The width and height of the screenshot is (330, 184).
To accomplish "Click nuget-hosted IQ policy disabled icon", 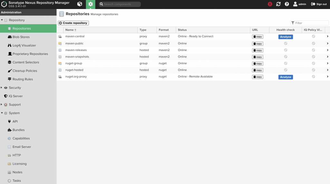I will [313, 70].
